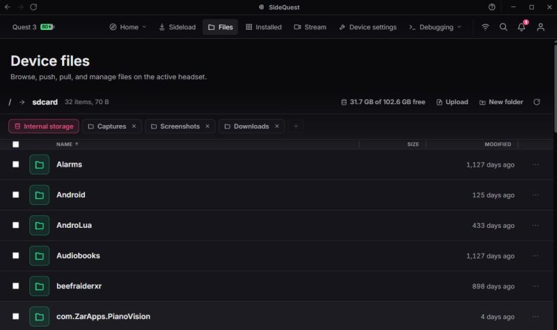Viewport: 557px width, 330px height.
Task: Navigate to the root slash breadcrumb
Action: (10, 102)
